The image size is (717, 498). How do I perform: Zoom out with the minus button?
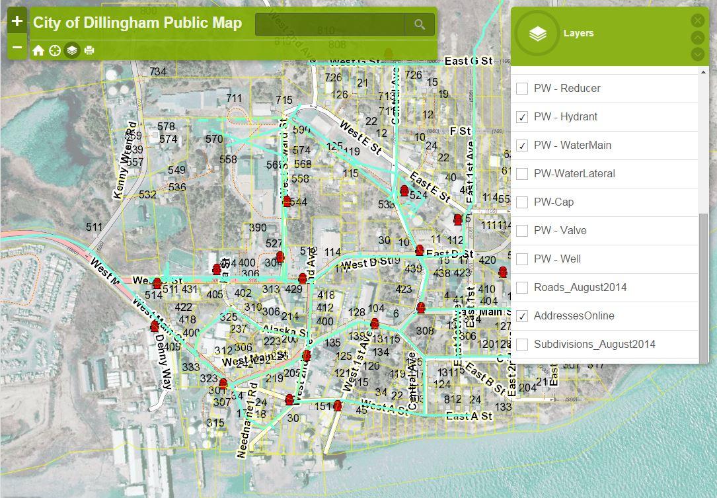17,47
